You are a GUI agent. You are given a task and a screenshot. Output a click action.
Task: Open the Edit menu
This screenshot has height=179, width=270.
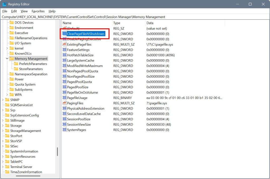(x=14, y=11)
